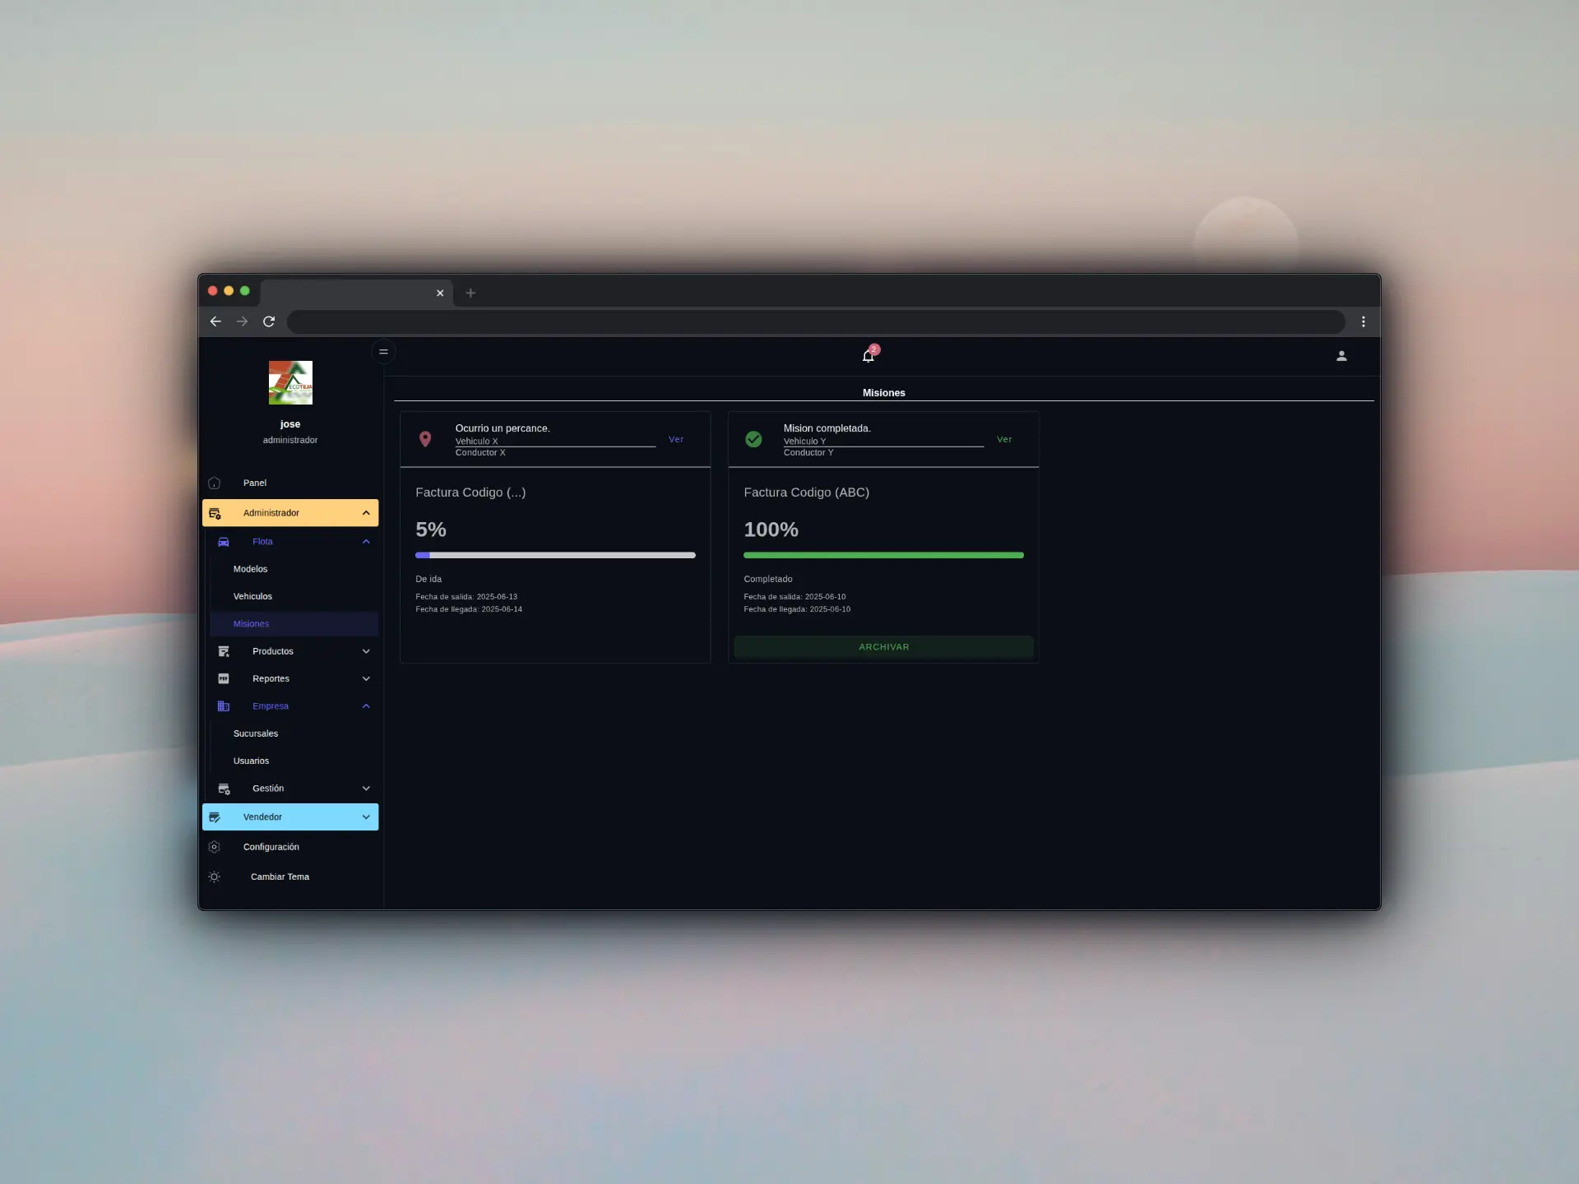Collapse the Administrador section
Screen dimensions: 1579x1184
(366, 513)
